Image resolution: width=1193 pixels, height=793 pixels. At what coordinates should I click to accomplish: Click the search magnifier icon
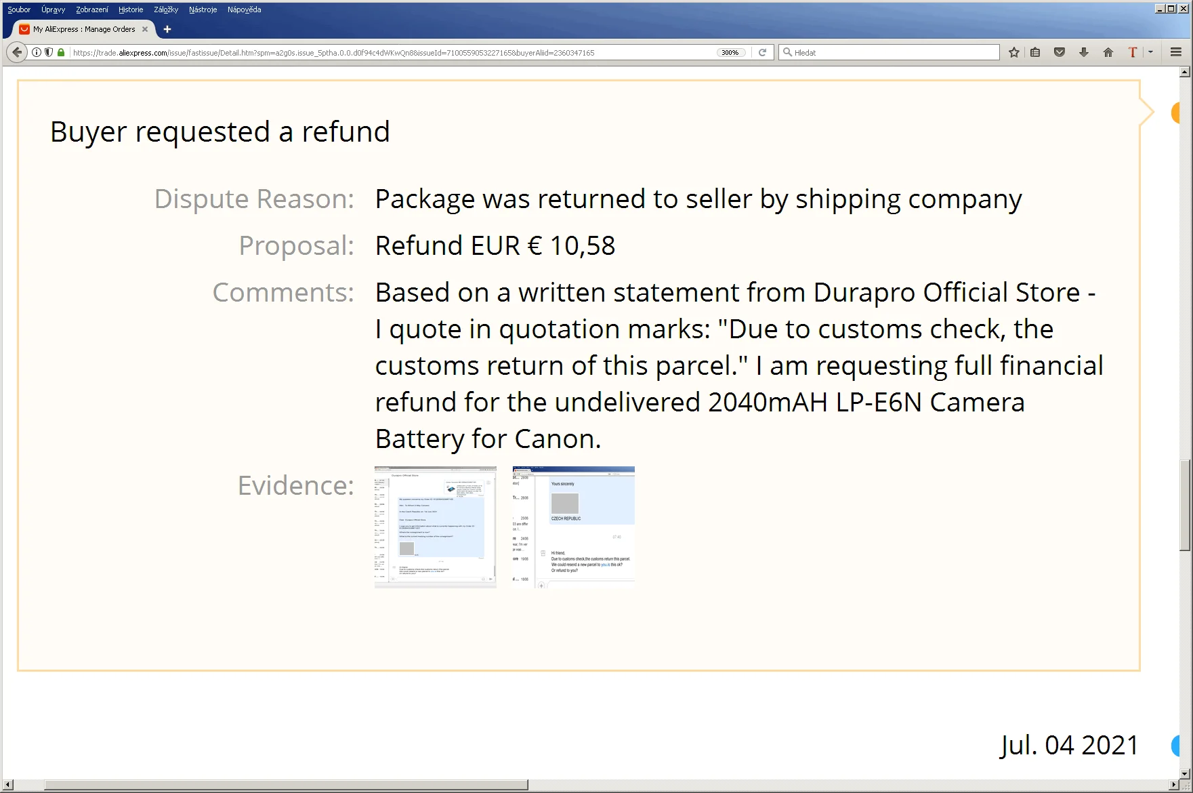click(787, 52)
